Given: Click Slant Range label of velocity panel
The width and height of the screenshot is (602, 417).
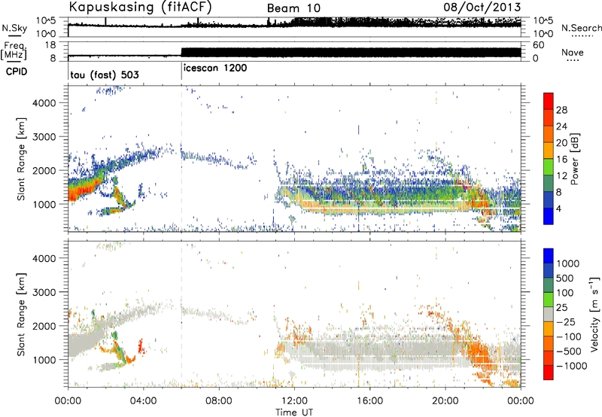Looking at the screenshot, I should 21,315.
